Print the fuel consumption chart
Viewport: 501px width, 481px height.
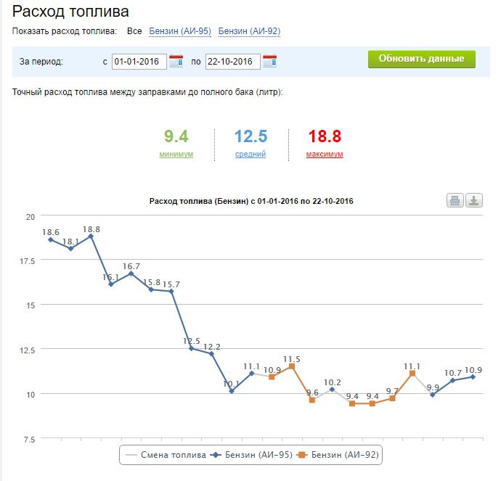tap(456, 201)
